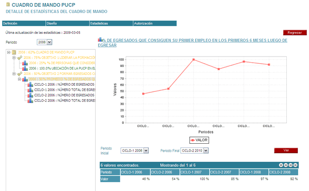Select 2006 : 25% % DE PERSONAS row
309x191 pixels.
click(x=62, y=63)
